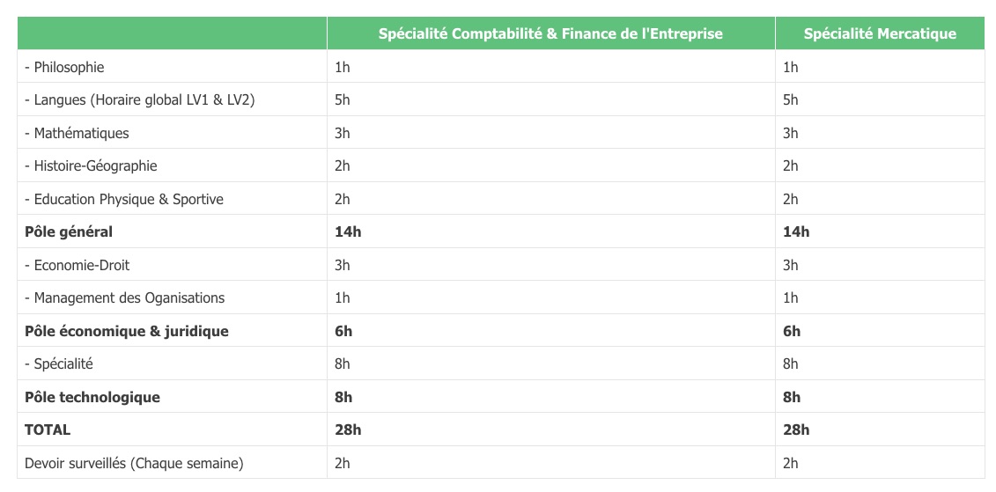Image resolution: width=996 pixels, height=492 pixels.
Task: Click 14h Pôle général value under Comptabilité
Action: 348,232
